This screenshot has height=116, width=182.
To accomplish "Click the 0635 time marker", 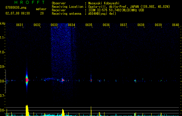I will click(x=89, y=25).
